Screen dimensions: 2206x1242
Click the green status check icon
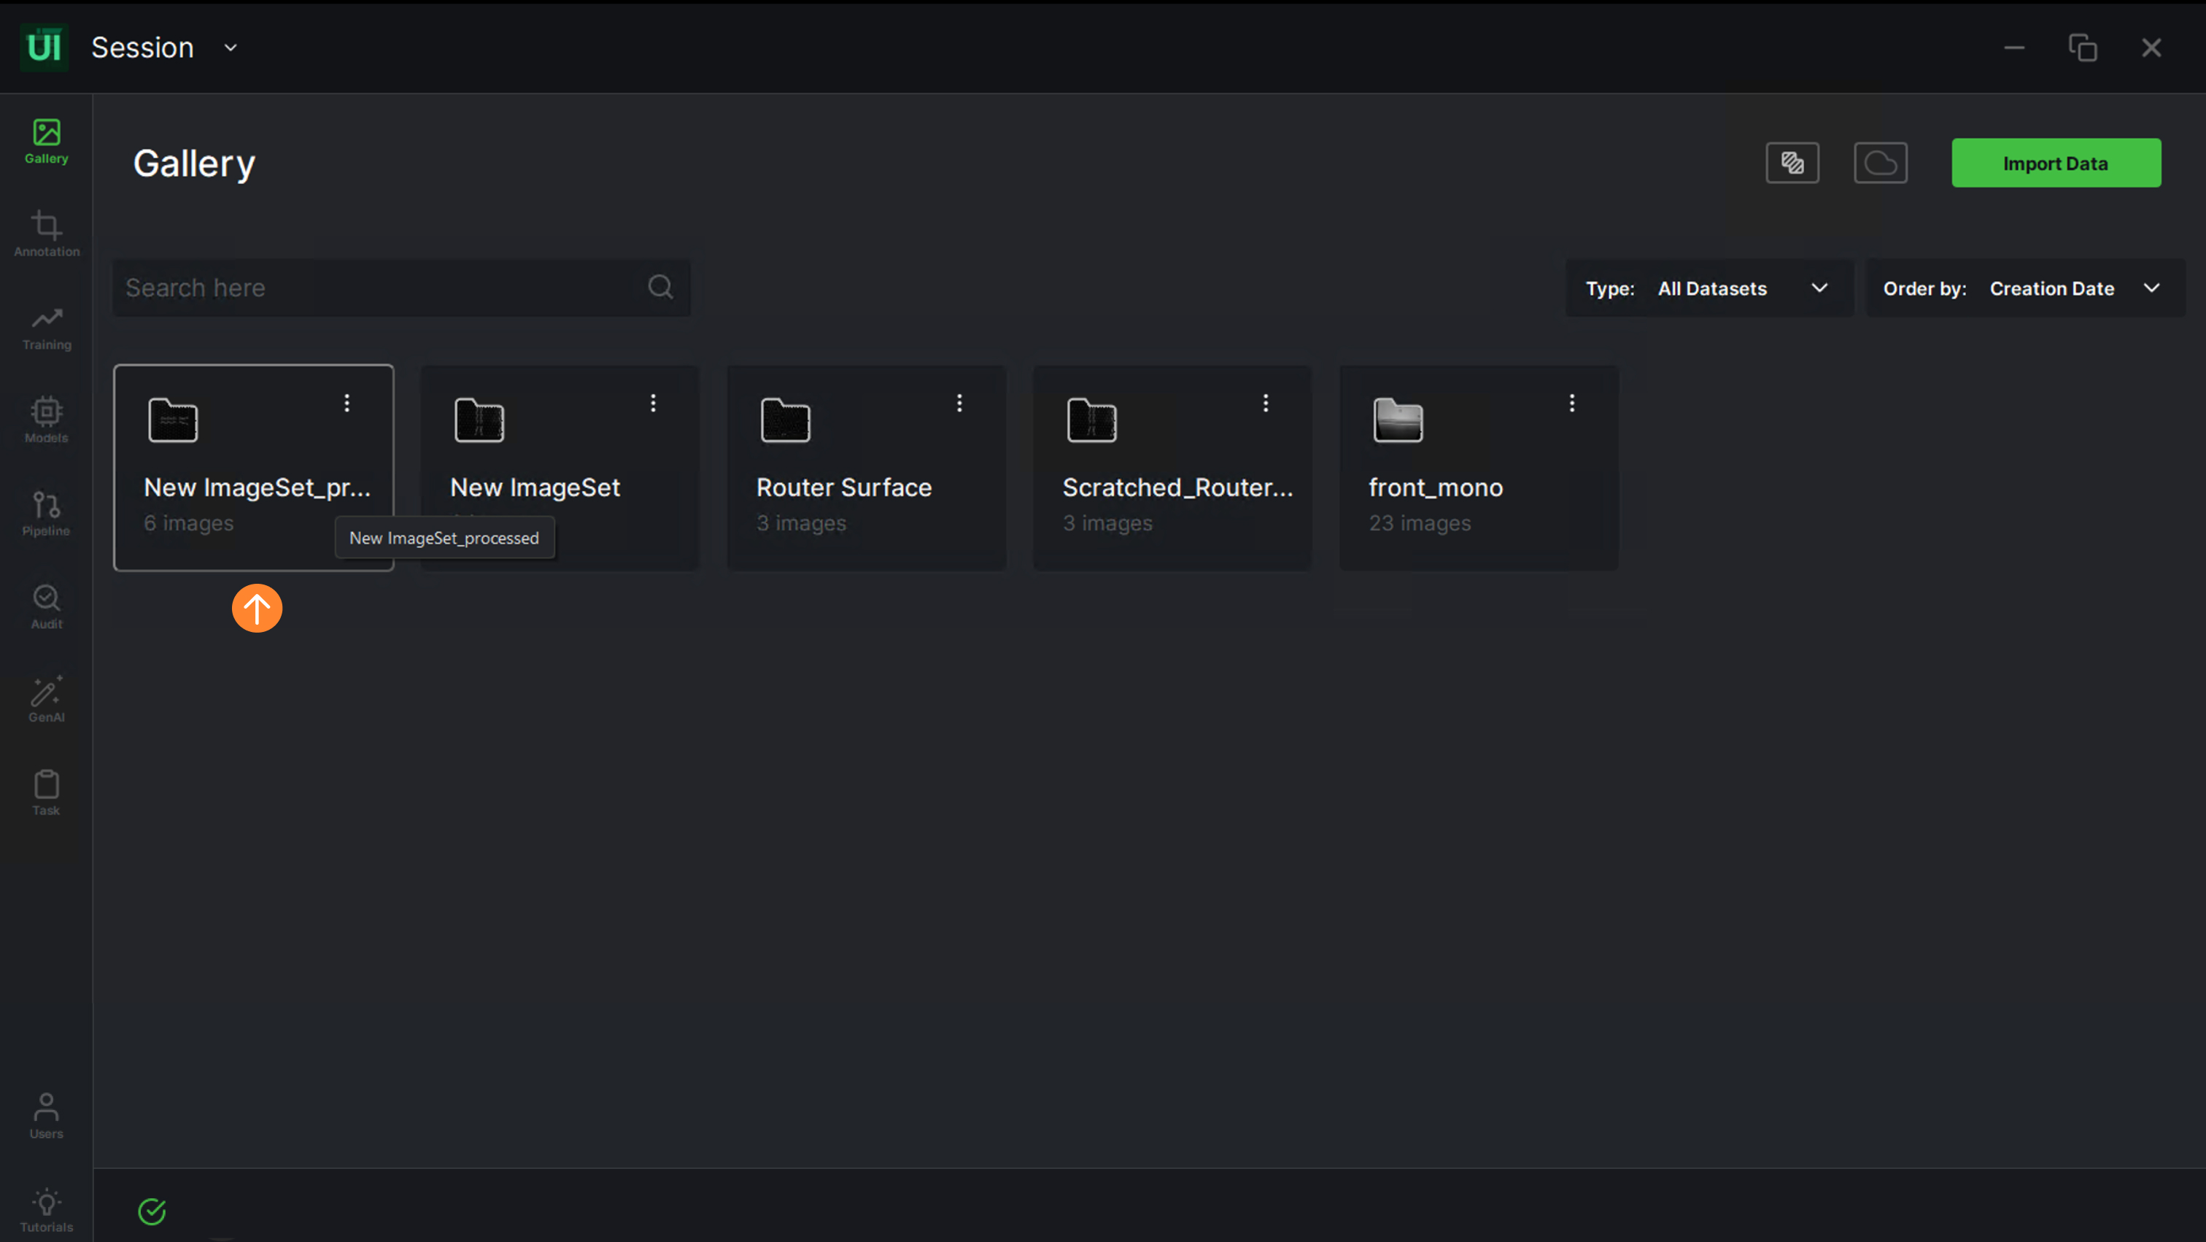[152, 1211]
